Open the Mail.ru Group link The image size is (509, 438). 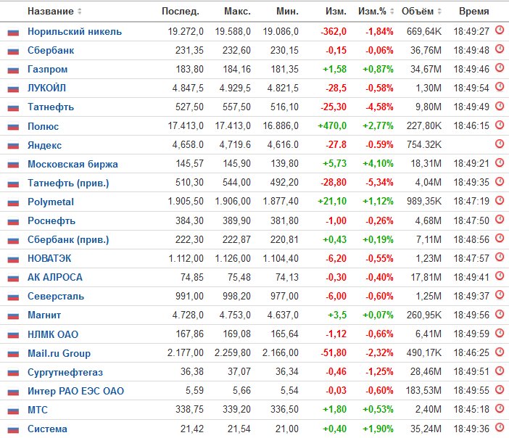click(x=59, y=353)
